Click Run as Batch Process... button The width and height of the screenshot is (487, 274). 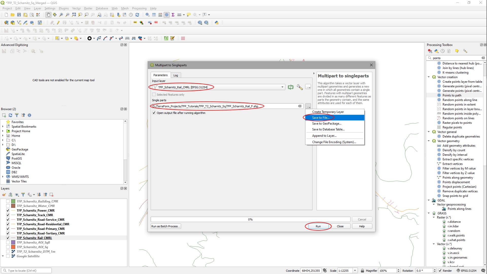166,226
